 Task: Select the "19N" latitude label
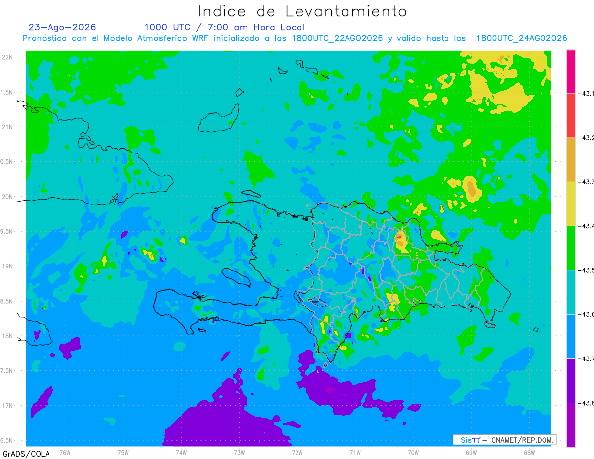tap(8, 266)
